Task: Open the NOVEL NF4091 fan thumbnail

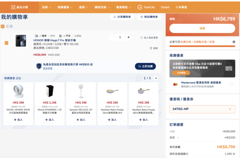Action: click(x=18, y=91)
